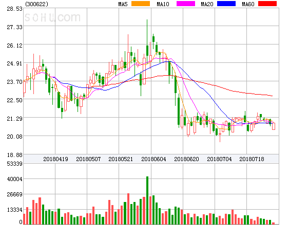Click the 40004 volume axis value
Screen dimensions: 308x225
tap(14, 179)
